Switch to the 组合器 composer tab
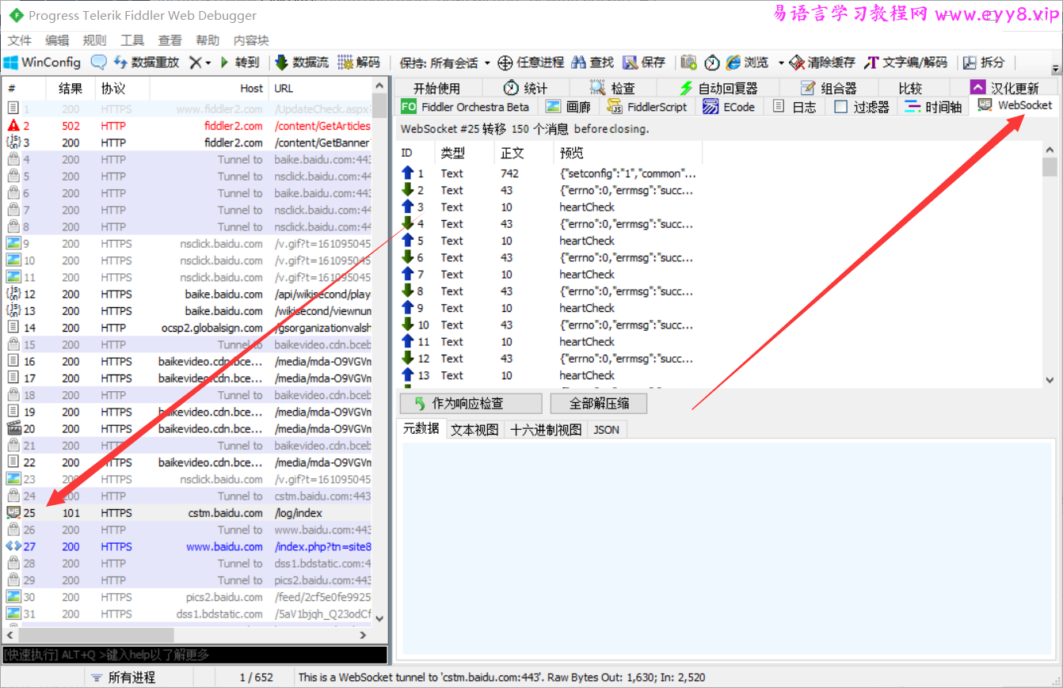This screenshot has width=1063, height=688. point(828,88)
